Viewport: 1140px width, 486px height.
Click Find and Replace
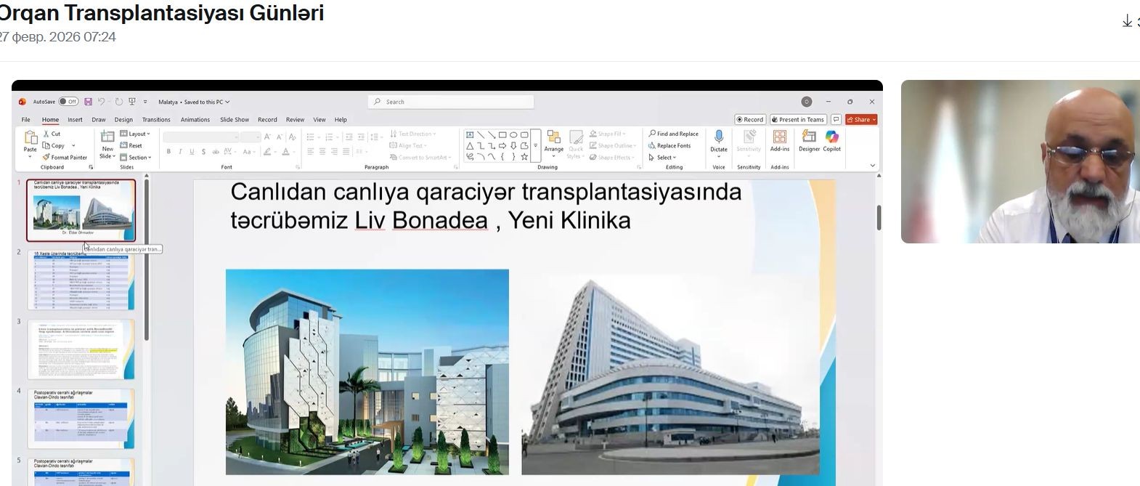pyautogui.click(x=673, y=134)
